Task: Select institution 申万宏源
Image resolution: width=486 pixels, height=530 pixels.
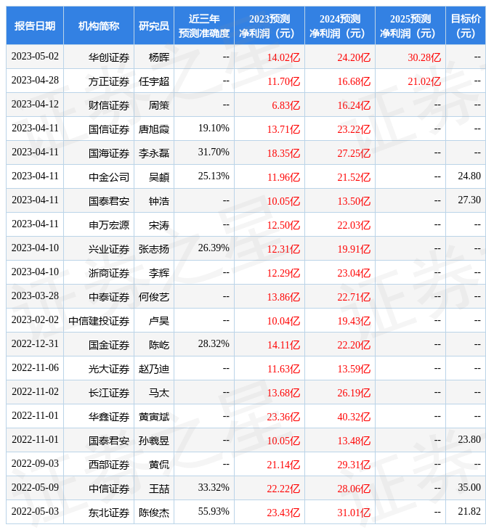Action: (109, 226)
